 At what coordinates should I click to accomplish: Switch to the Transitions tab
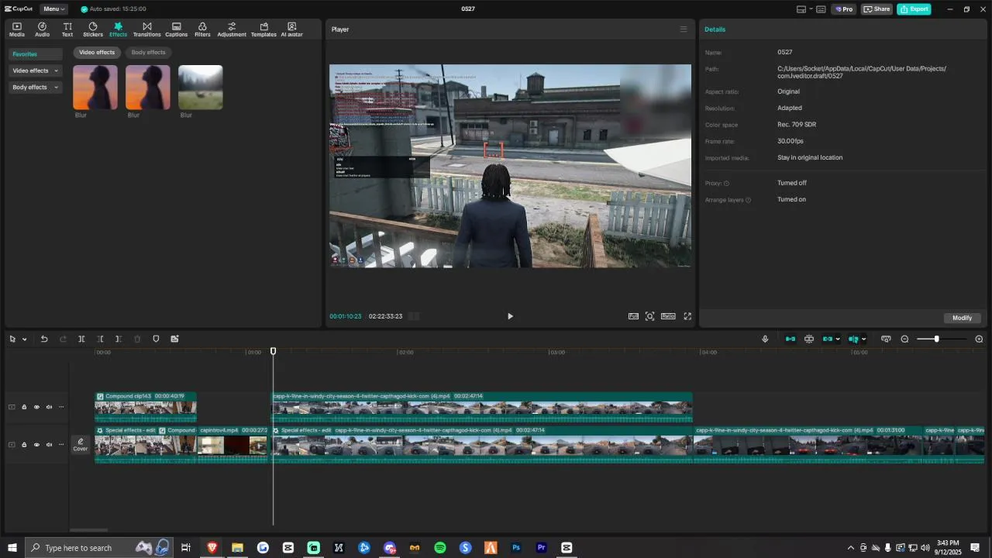(146, 29)
